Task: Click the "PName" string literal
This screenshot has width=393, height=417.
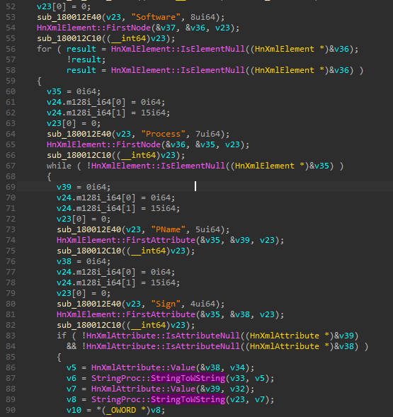Action: tap(169, 229)
